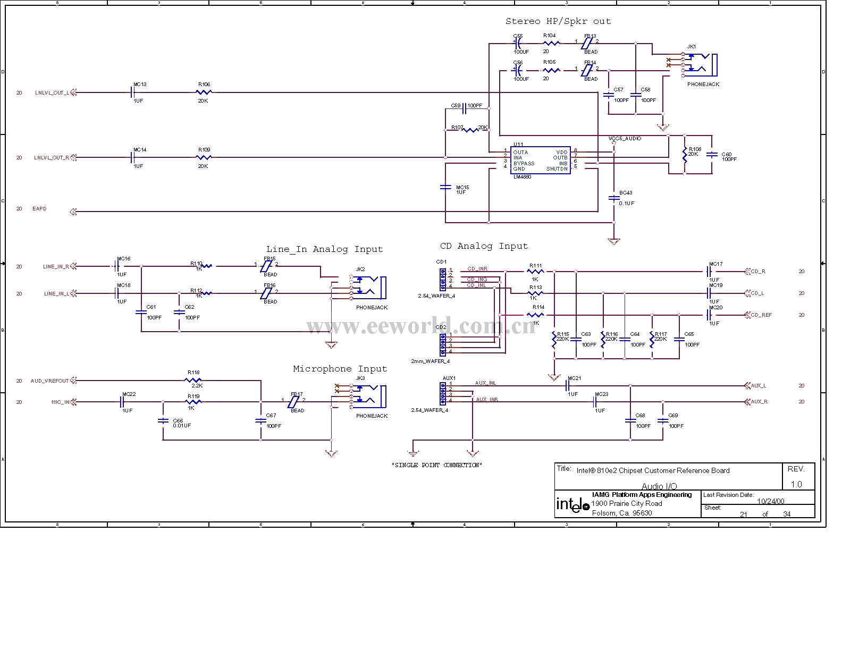Image resolution: width=842 pixels, height=650 pixels.
Task: Click the CD_INR net label
Action: coord(477,269)
